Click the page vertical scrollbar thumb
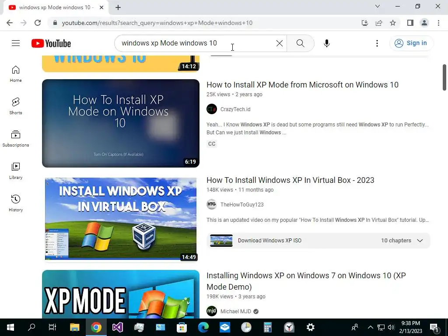This screenshot has width=448, height=336. pos(444,77)
